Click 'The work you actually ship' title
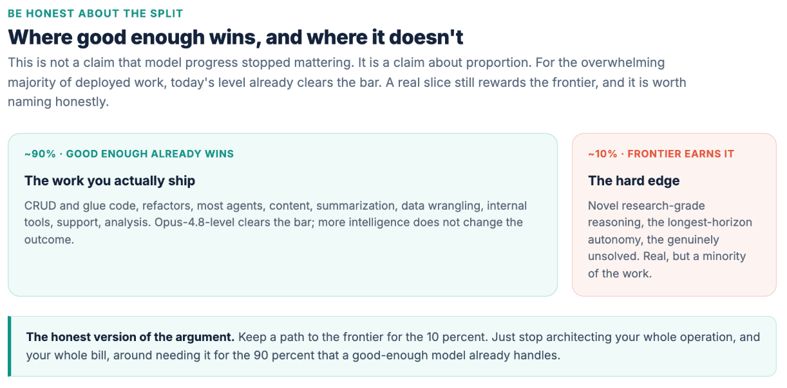 click(x=109, y=181)
